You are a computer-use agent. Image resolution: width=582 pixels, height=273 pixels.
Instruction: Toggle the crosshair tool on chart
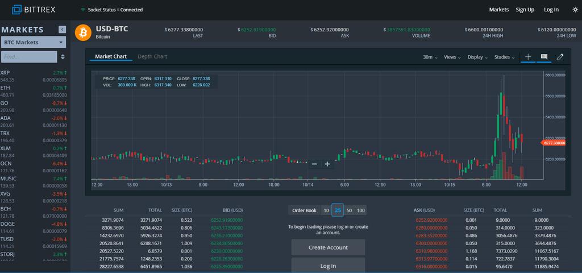coord(528,57)
